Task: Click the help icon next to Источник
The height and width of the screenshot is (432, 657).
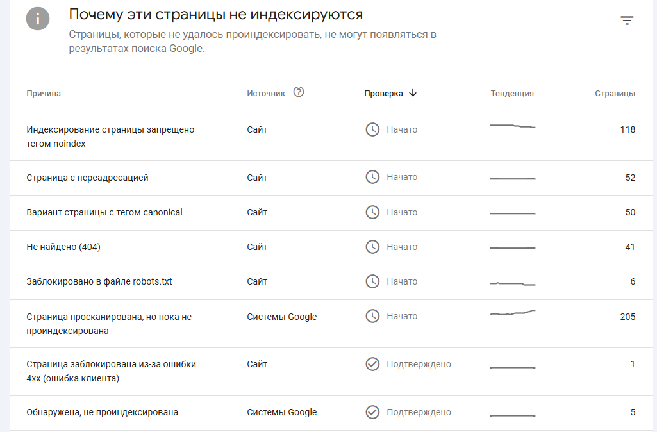Action: click(299, 92)
